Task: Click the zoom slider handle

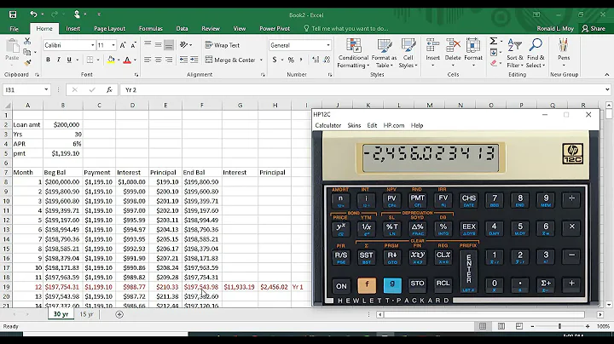Action: [x=559, y=326]
